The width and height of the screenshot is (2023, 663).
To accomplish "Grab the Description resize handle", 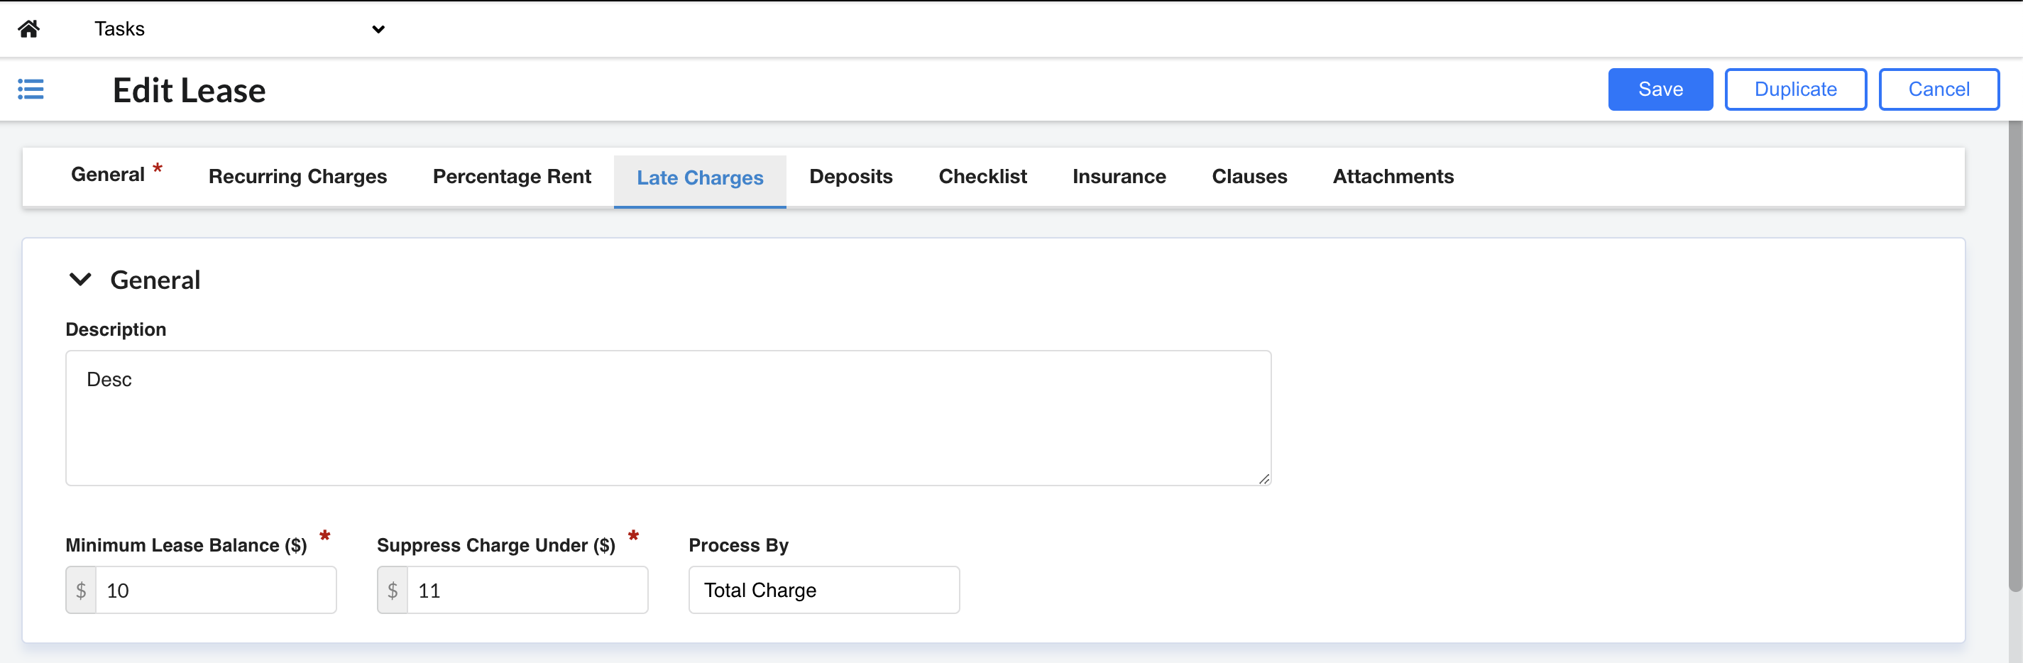I will [x=1263, y=478].
